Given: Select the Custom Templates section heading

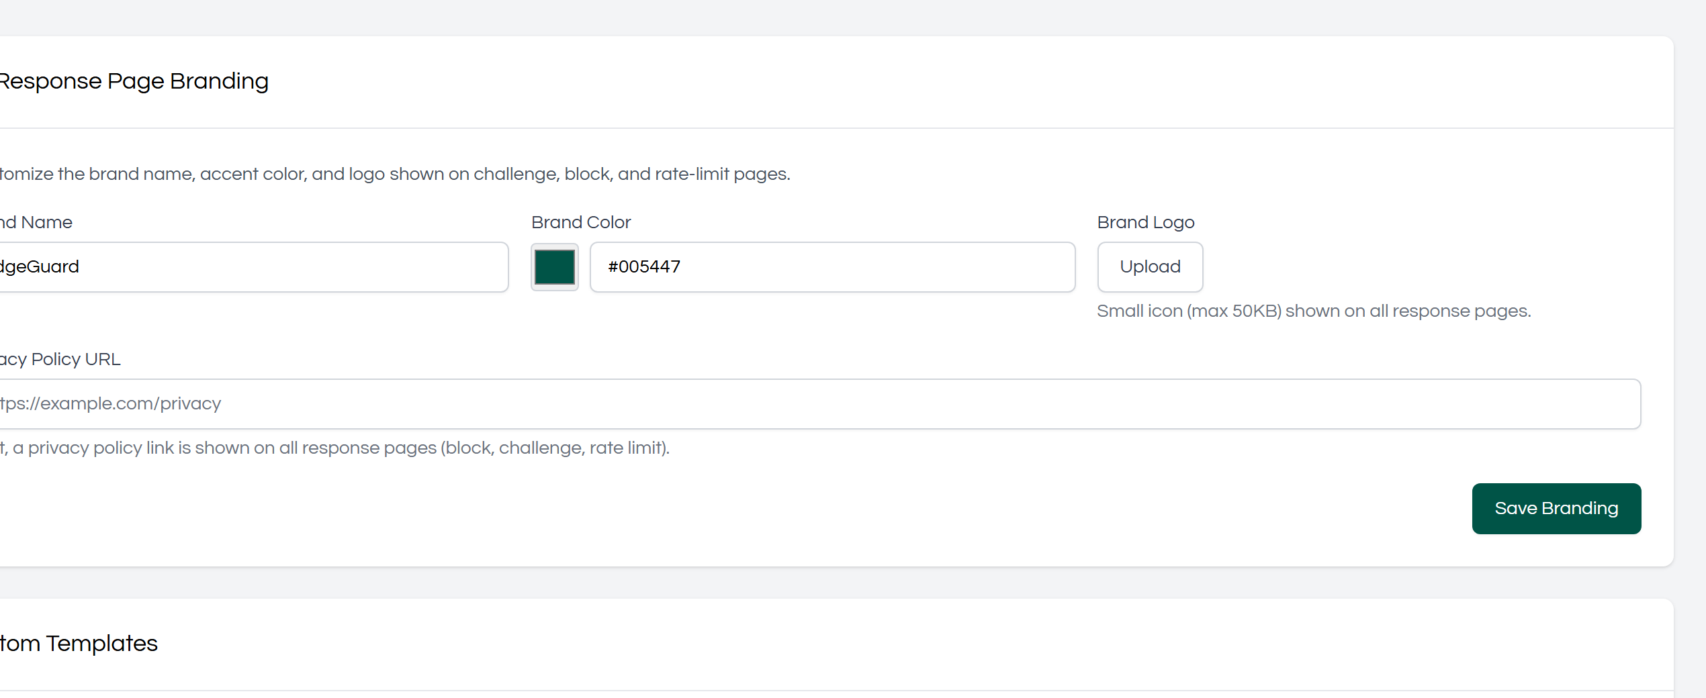Looking at the screenshot, I should pyautogui.click(x=79, y=644).
